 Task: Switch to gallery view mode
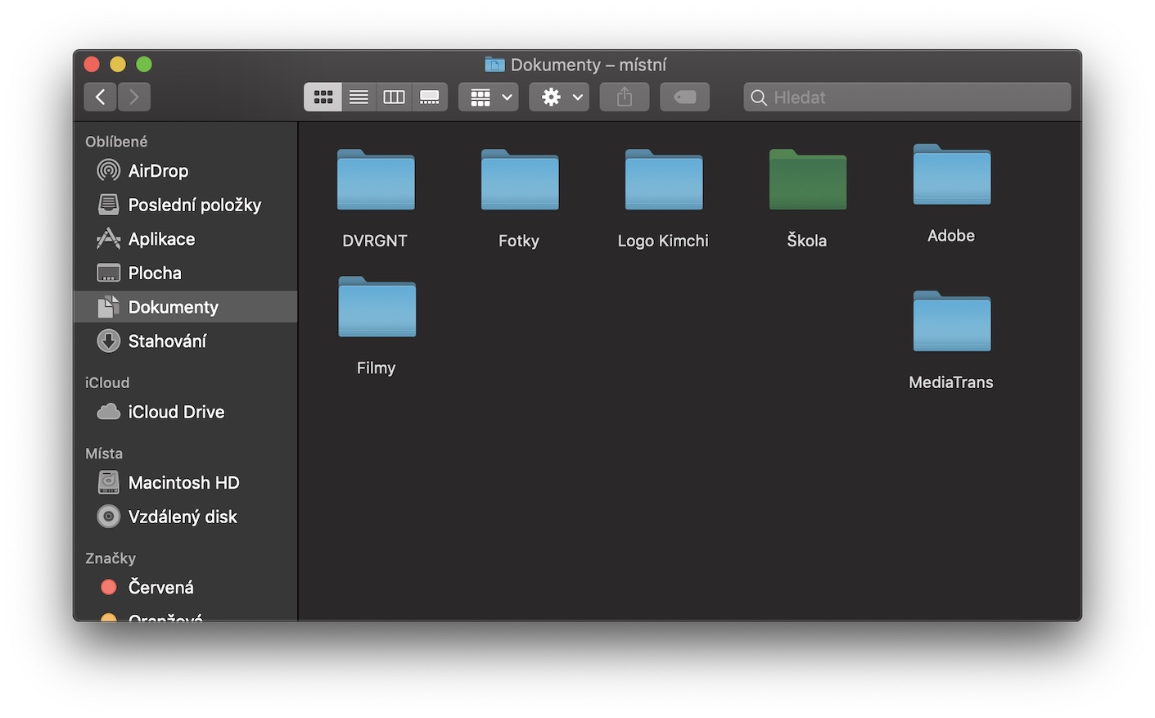pos(430,97)
